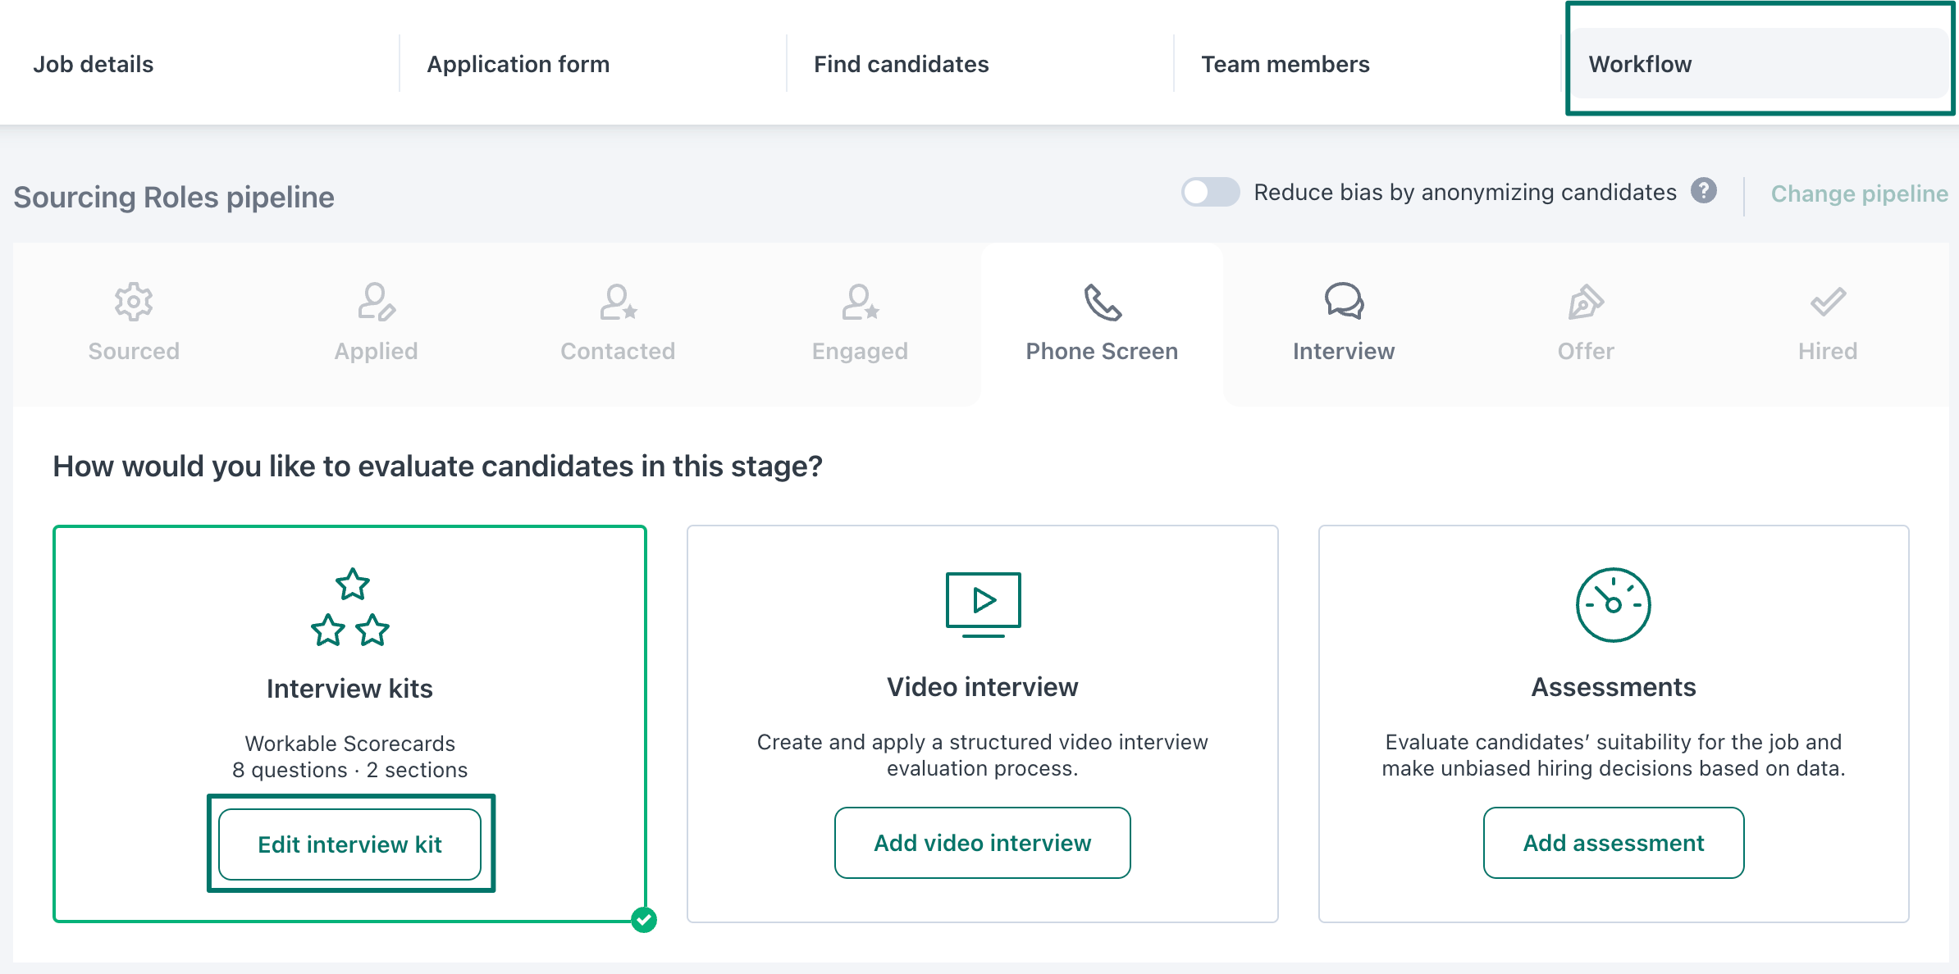This screenshot has height=974, width=1959.
Task: Open the Hired checkmark icon stage
Action: [1828, 302]
